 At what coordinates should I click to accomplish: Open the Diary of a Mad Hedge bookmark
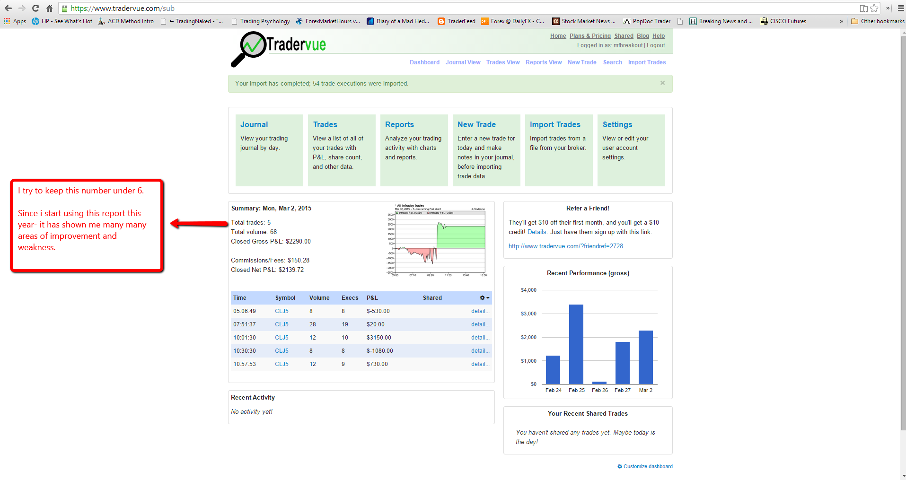point(398,21)
